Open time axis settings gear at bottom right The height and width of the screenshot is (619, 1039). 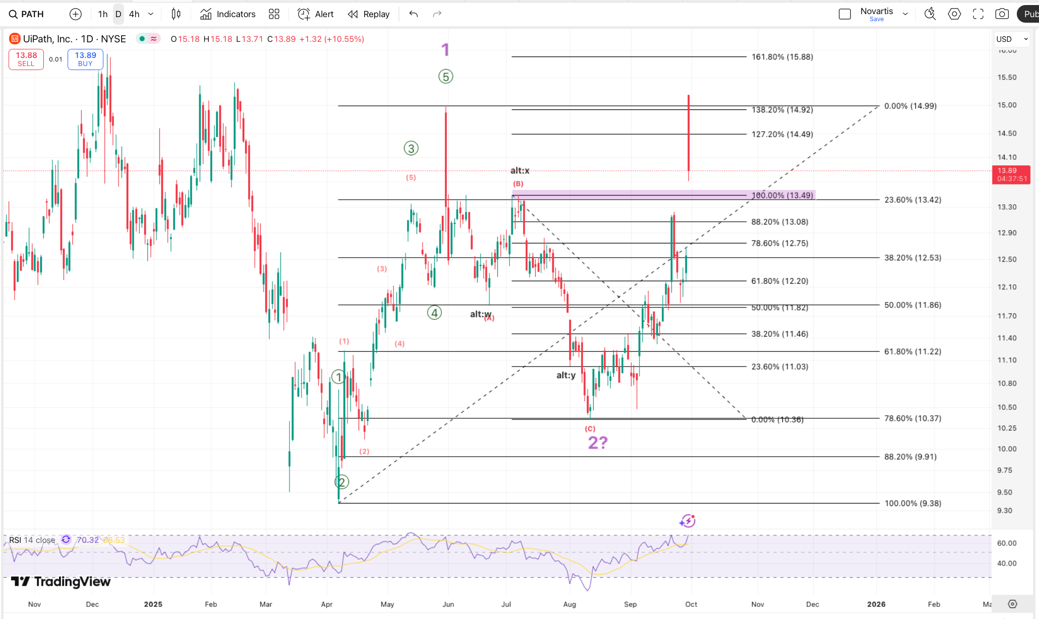pos(1012,604)
